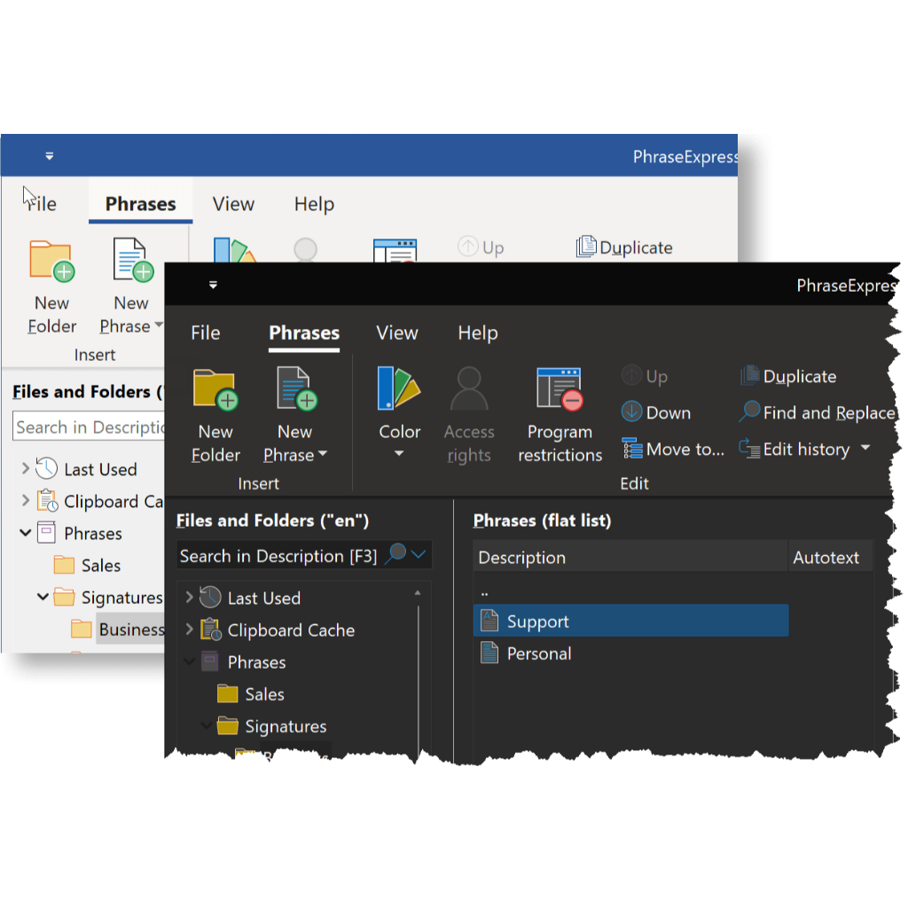Click search field in light window

(x=90, y=427)
